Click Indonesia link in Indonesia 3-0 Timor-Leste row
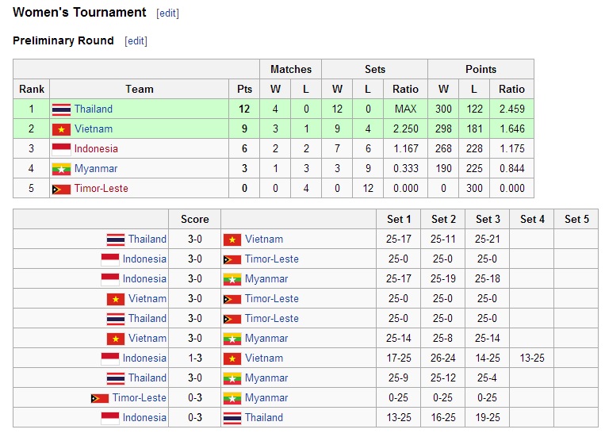The width and height of the screenshot is (605, 437). [x=144, y=259]
